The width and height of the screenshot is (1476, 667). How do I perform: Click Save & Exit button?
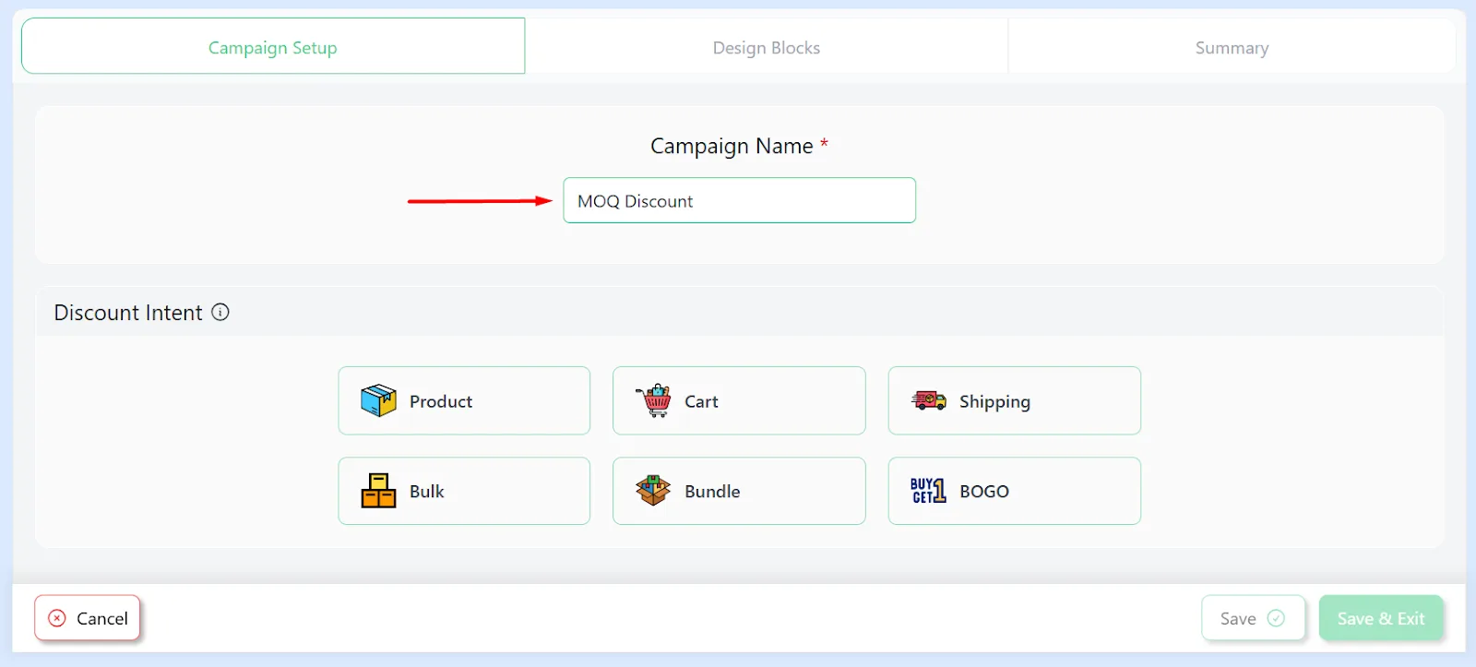1381,618
